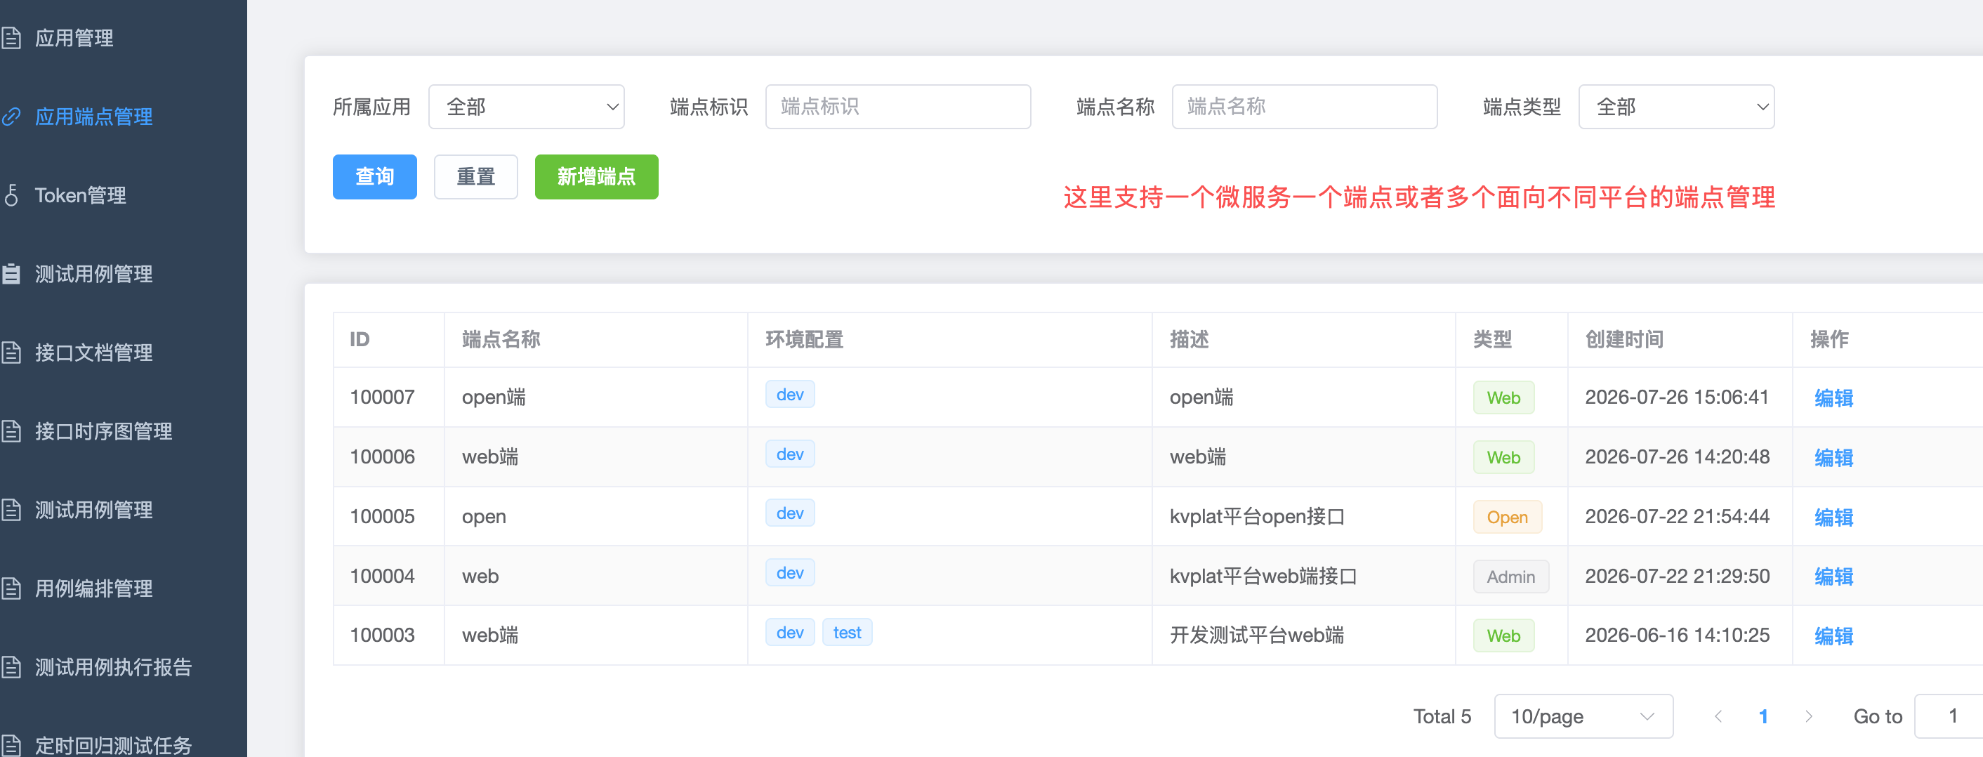The image size is (1983, 757).
Task: Click the Token管理 sidebar icon
Action: (x=11, y=195)
